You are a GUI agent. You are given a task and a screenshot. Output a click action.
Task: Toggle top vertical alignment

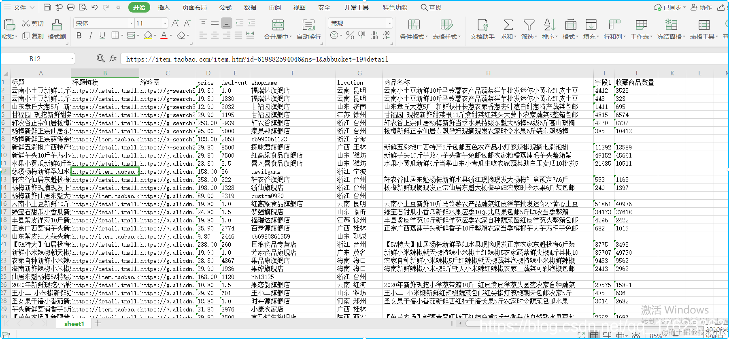[x=203, y=23]
